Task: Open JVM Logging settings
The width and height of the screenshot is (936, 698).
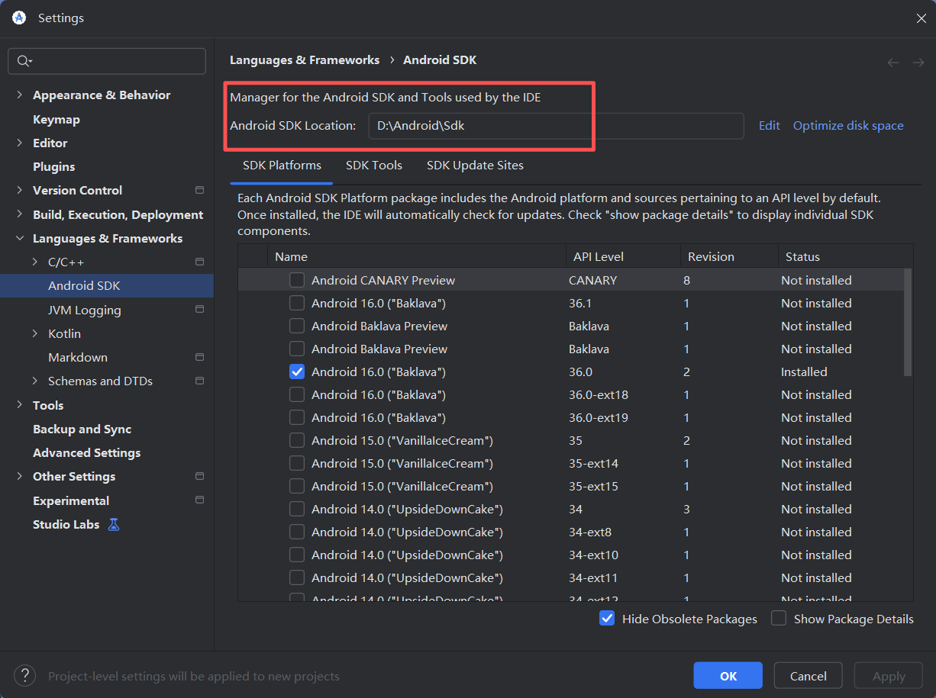Action: 85,310
